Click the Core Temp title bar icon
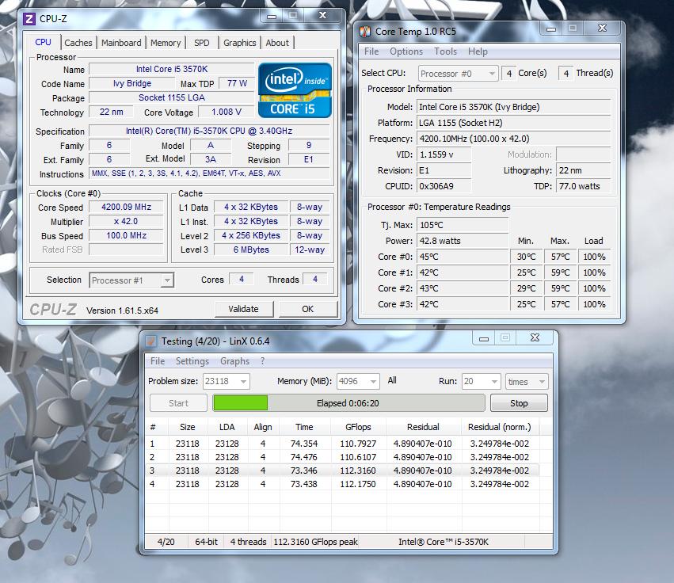The width and height of the screenshot is (674, 583). coord(365,32)
